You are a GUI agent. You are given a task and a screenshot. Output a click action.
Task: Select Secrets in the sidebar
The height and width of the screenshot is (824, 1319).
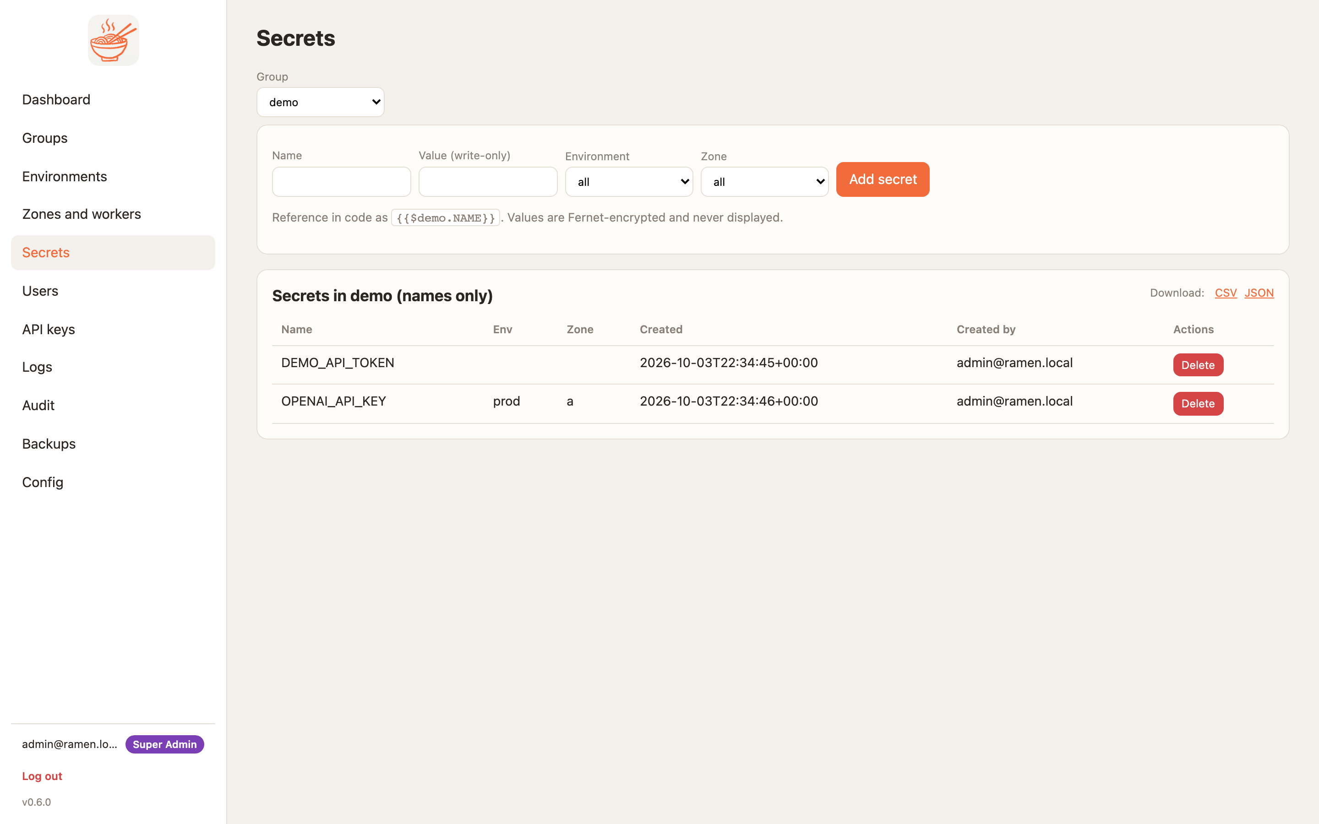[113, 252]
